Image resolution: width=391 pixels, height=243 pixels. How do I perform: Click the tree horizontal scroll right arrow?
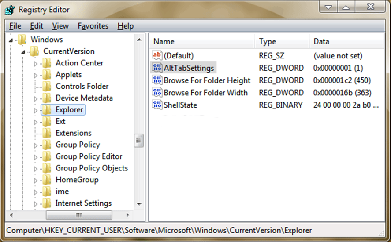click(127, 215)
